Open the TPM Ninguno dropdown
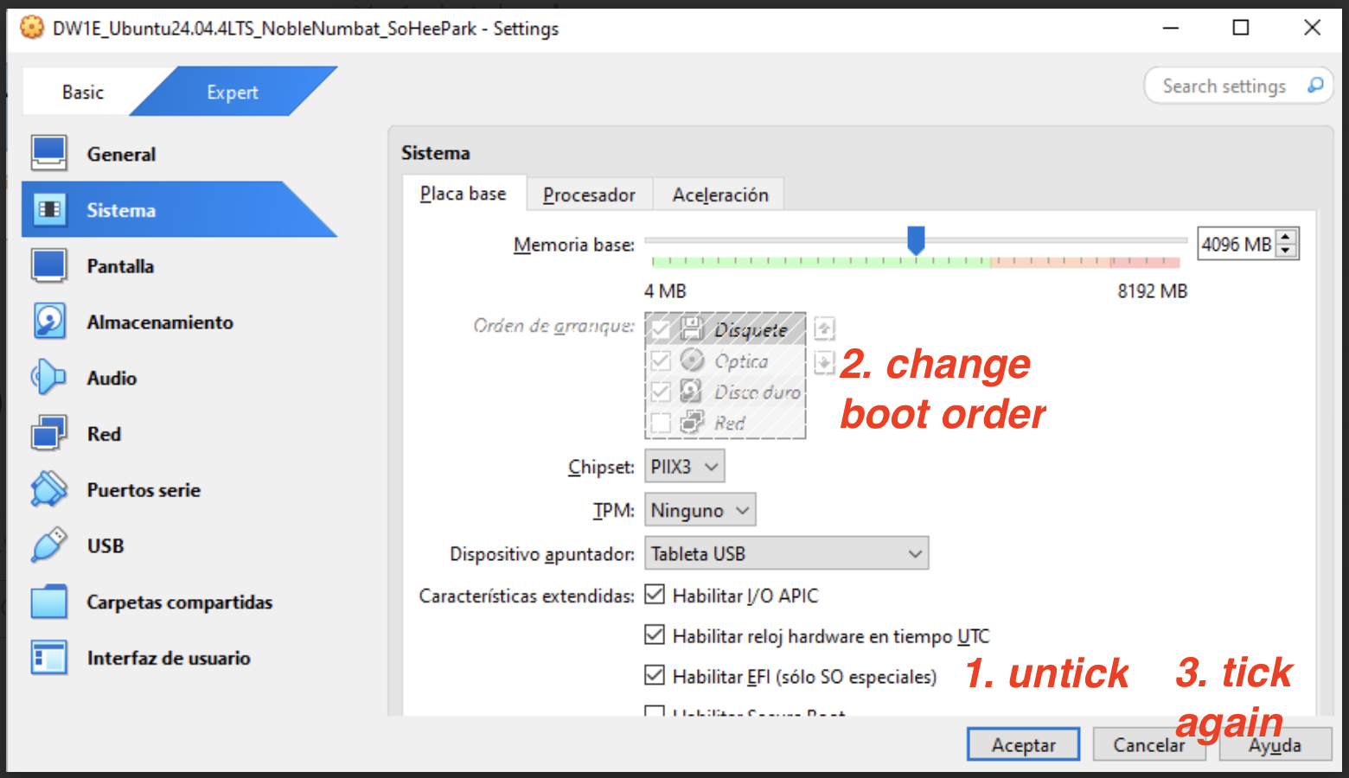Screen dimensions: 1349x778 [x=700, y=510]
